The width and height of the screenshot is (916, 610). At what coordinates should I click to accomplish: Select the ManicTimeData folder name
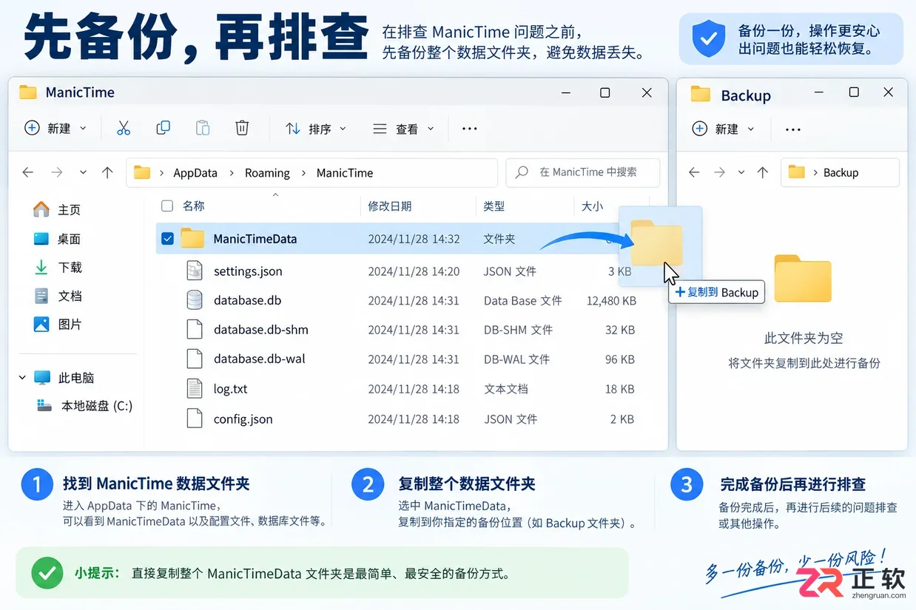tap(255, 239)
